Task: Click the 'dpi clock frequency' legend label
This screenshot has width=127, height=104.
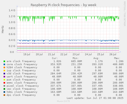Action: (21, 95)
